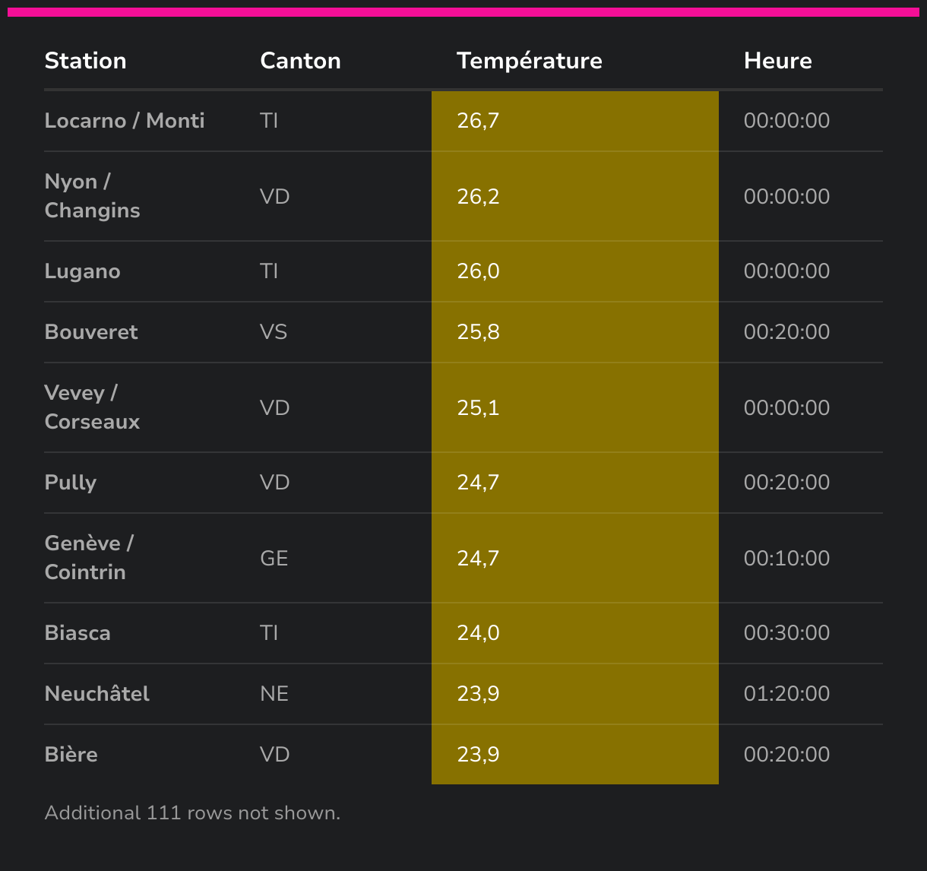Click the VS canton cell for Bouveret
The height and width of the screenshot is (871, 927).
point(274,332)
